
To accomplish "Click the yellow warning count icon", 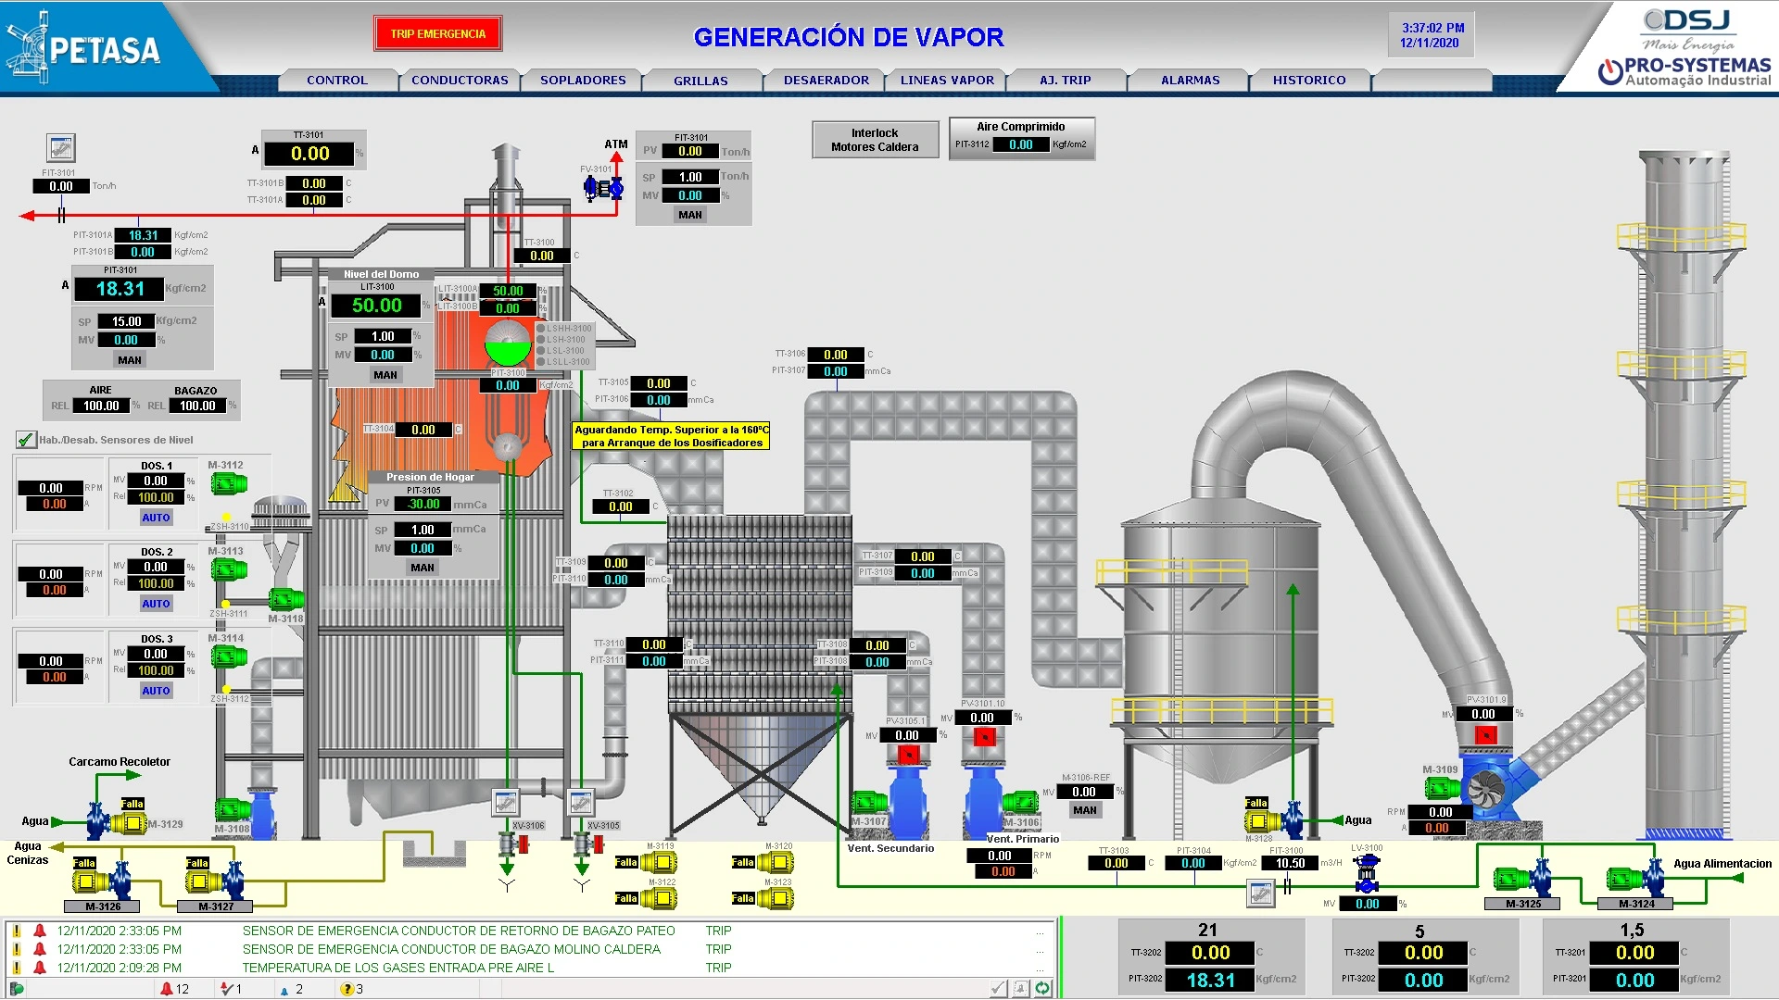I will pos(347,989).
